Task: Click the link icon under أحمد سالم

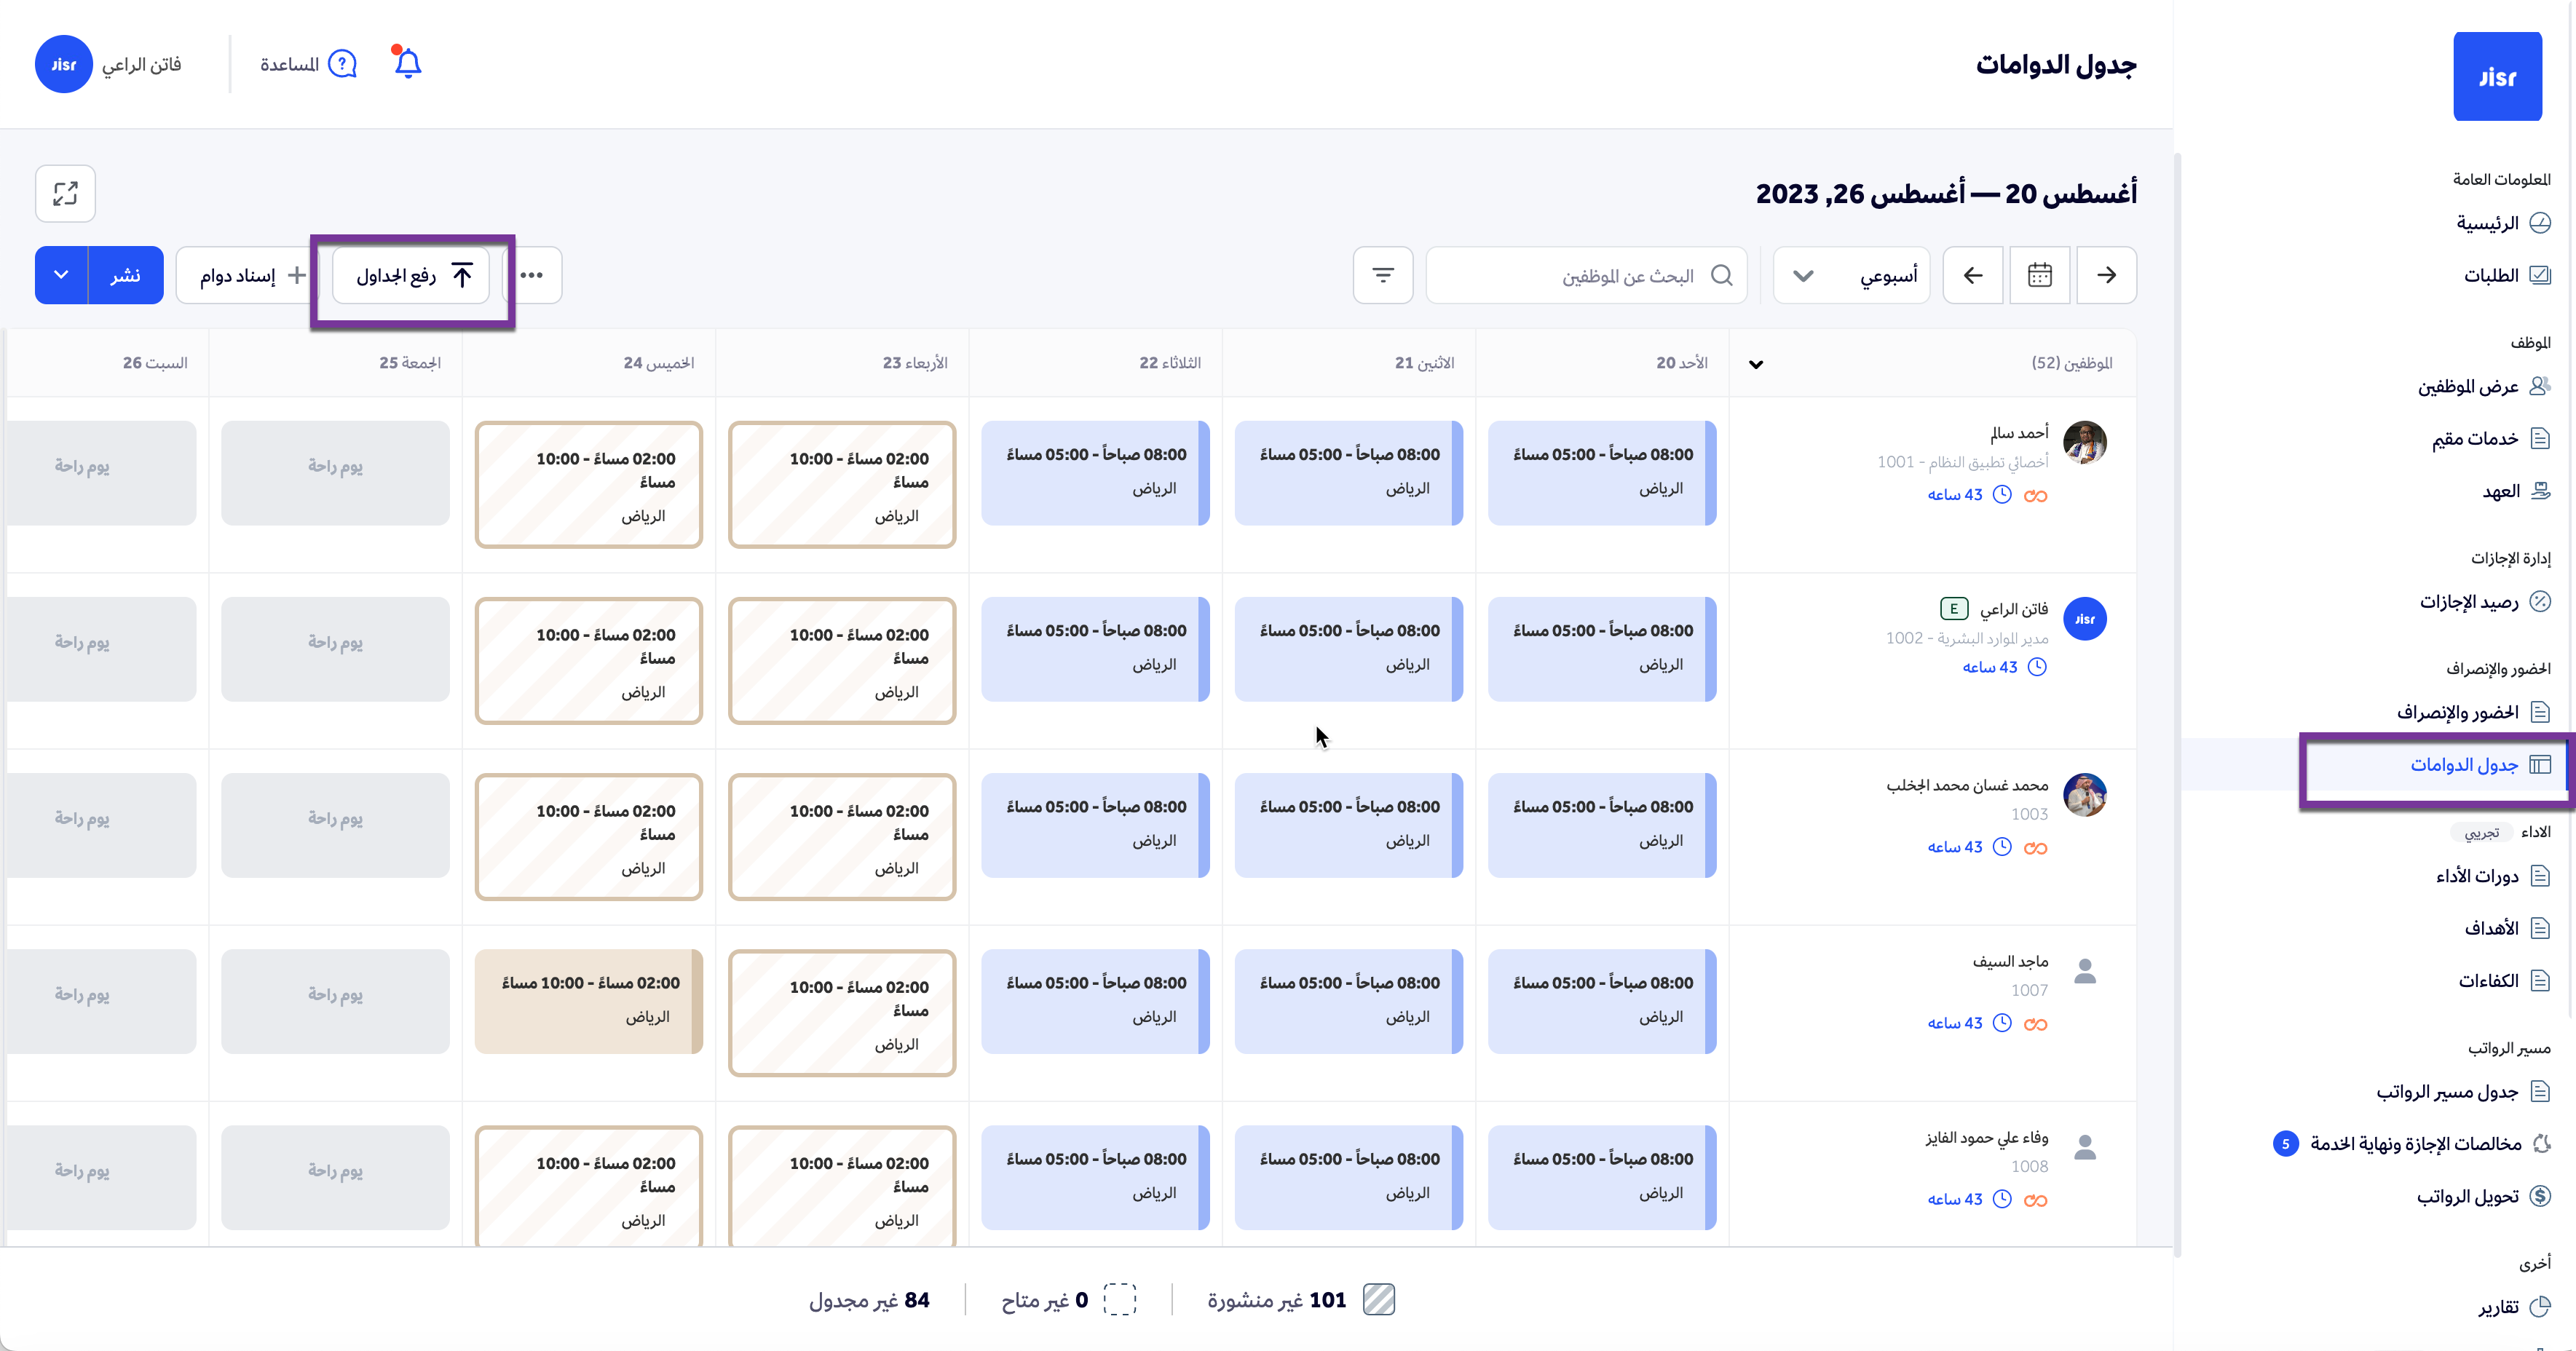Action: [x=2035, y=495]
